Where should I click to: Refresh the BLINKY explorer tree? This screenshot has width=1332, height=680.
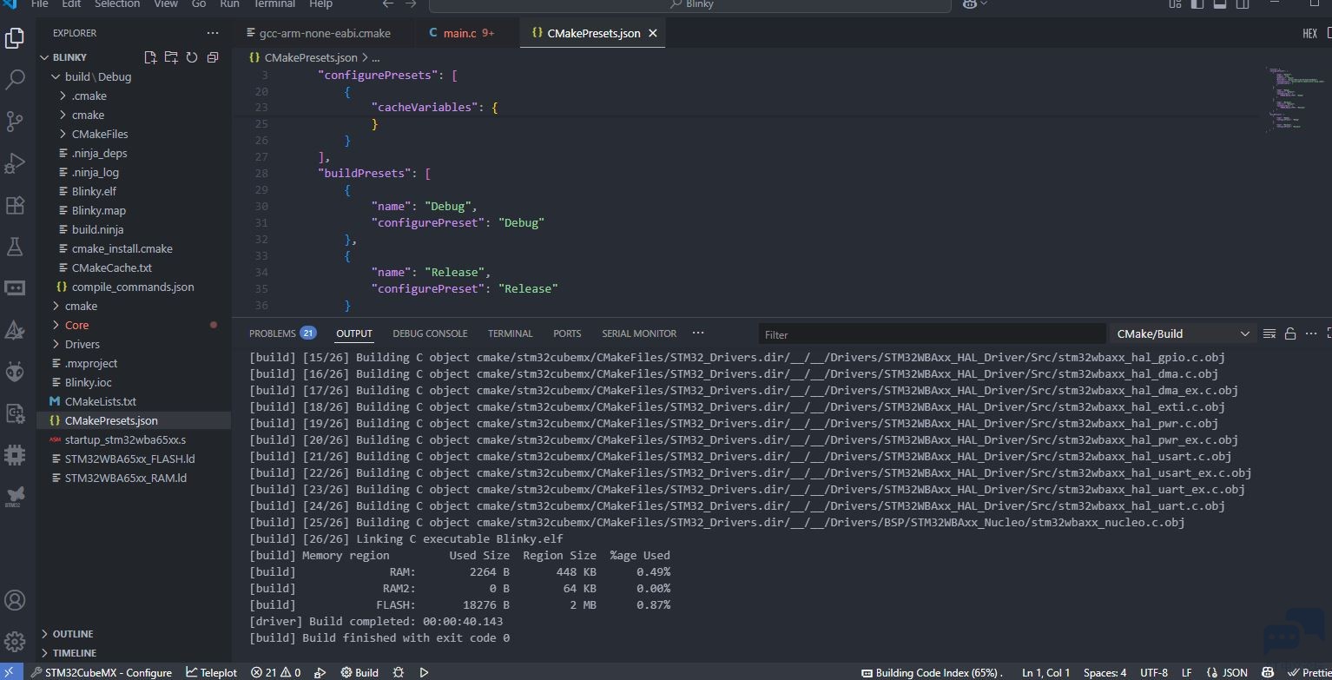tap(192, 57)
